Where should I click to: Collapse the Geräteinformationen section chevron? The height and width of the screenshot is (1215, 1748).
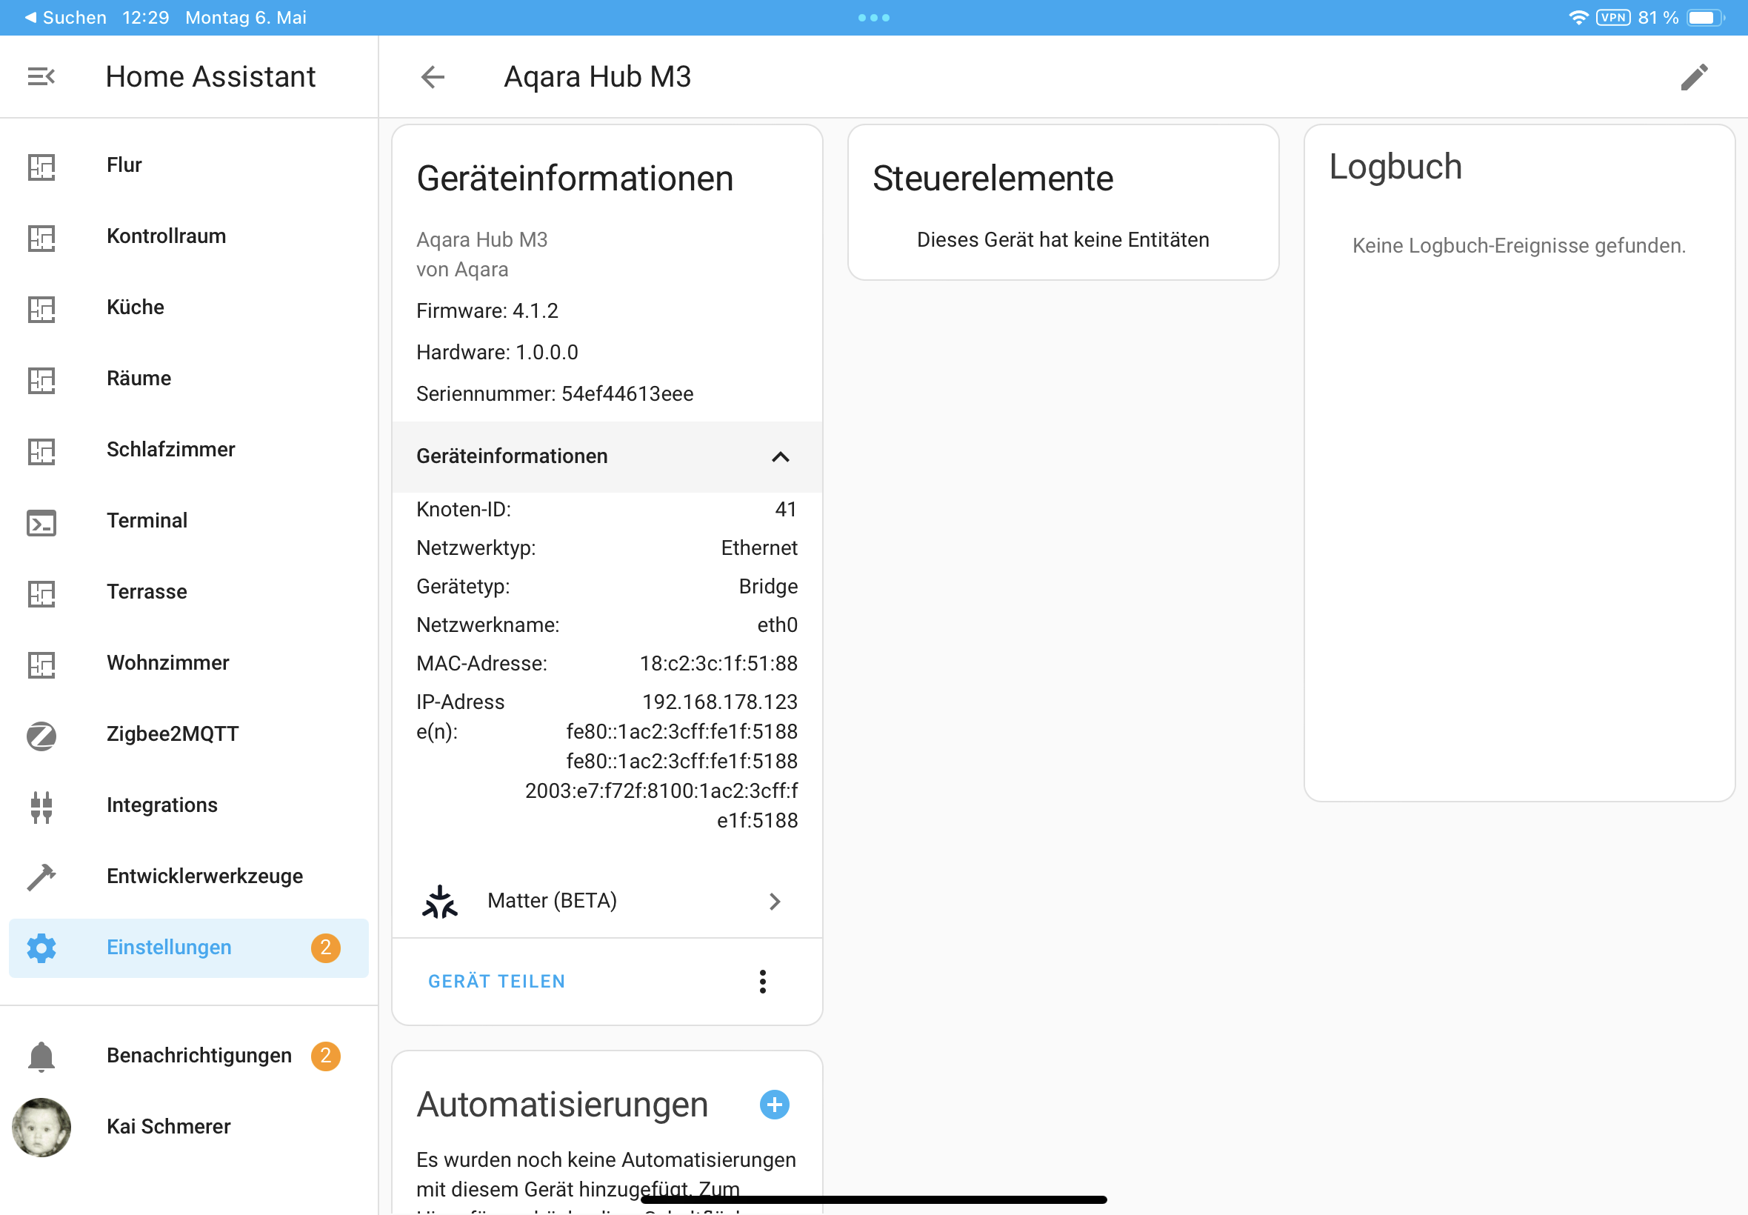point(780,457)
